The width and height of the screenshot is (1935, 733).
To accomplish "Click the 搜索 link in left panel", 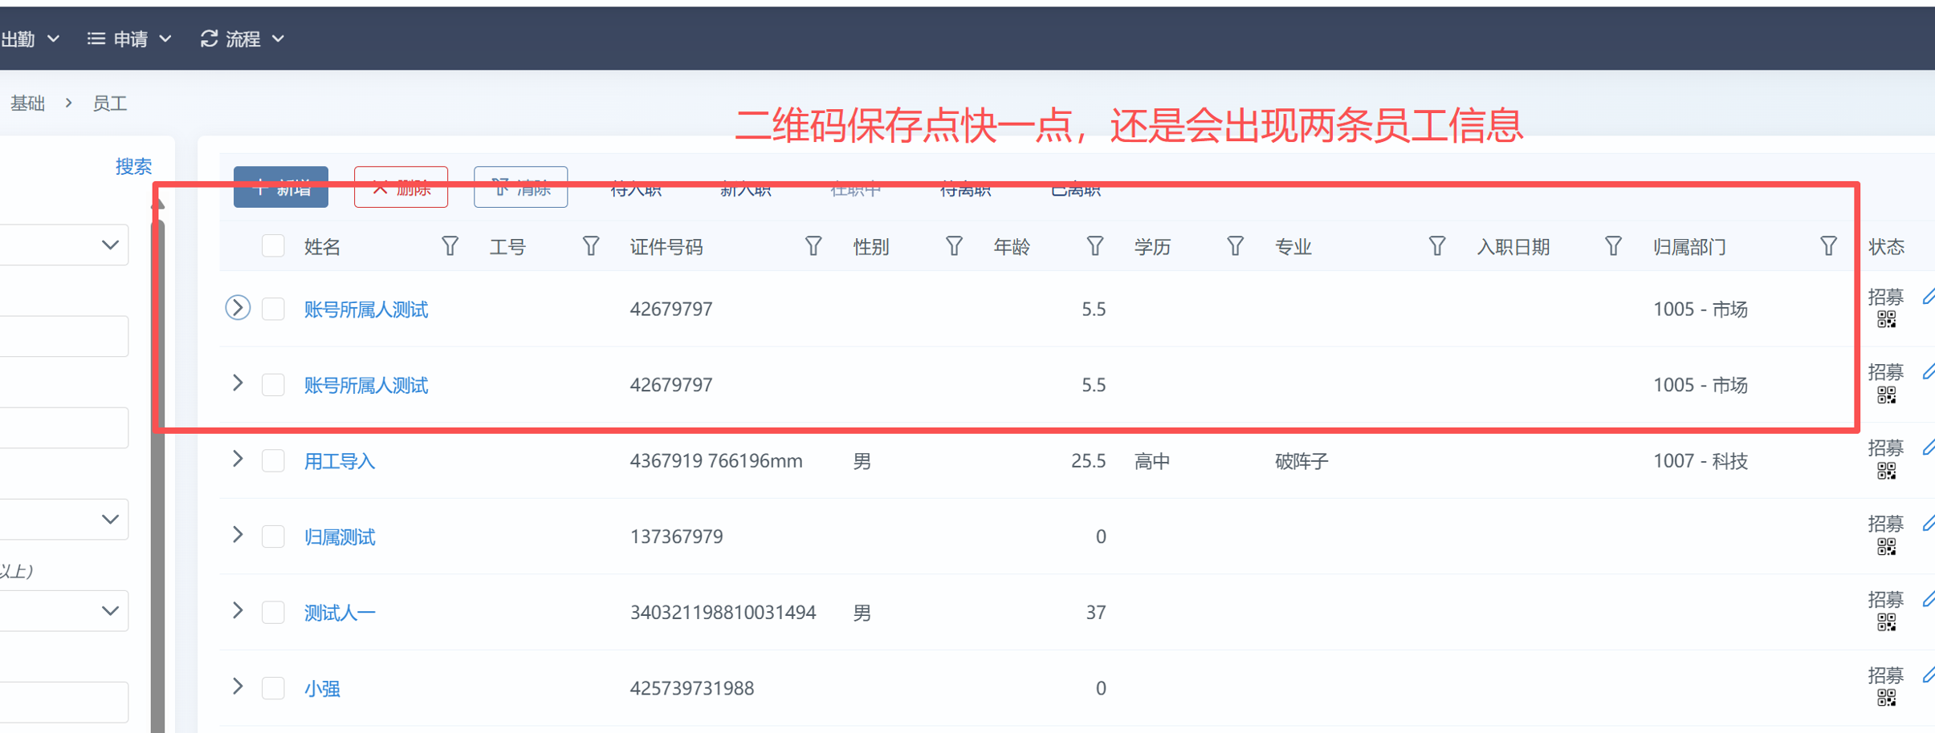I will [133, 166].
